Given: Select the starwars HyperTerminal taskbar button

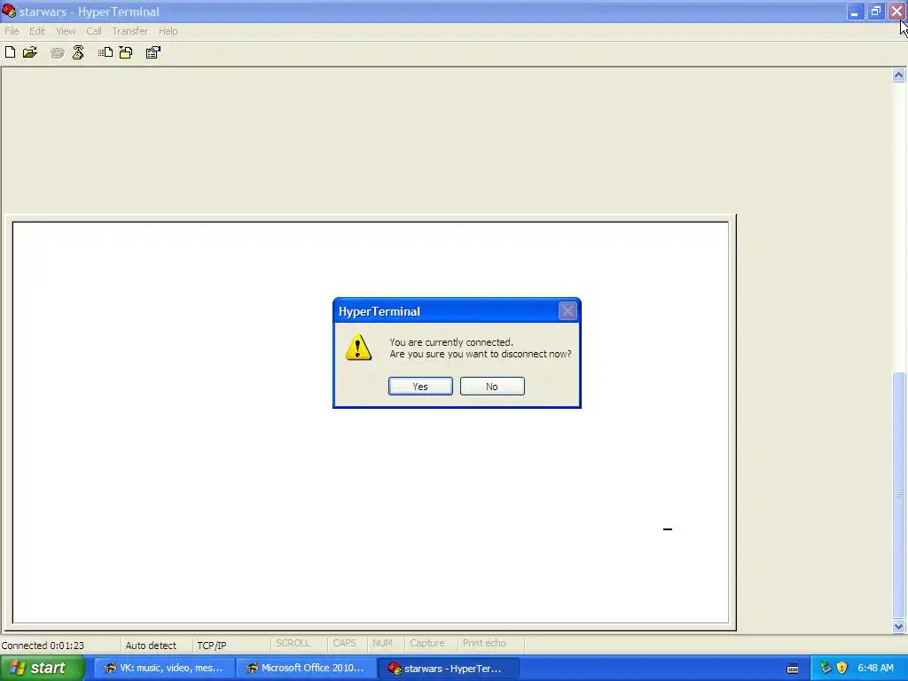Looking at the screenshot, I should pos(448,669).
